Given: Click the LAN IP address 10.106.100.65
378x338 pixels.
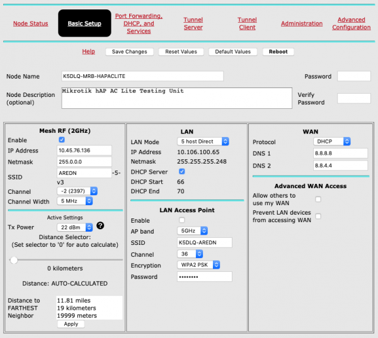Looking at the screenshot, I should pos(198,152).
